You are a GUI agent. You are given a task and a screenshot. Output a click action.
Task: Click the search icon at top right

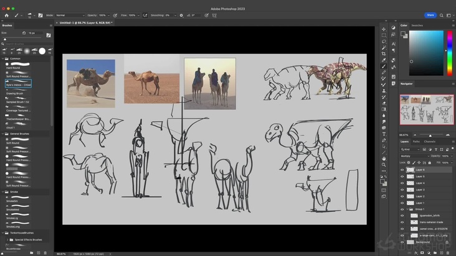tap(442, 16)
